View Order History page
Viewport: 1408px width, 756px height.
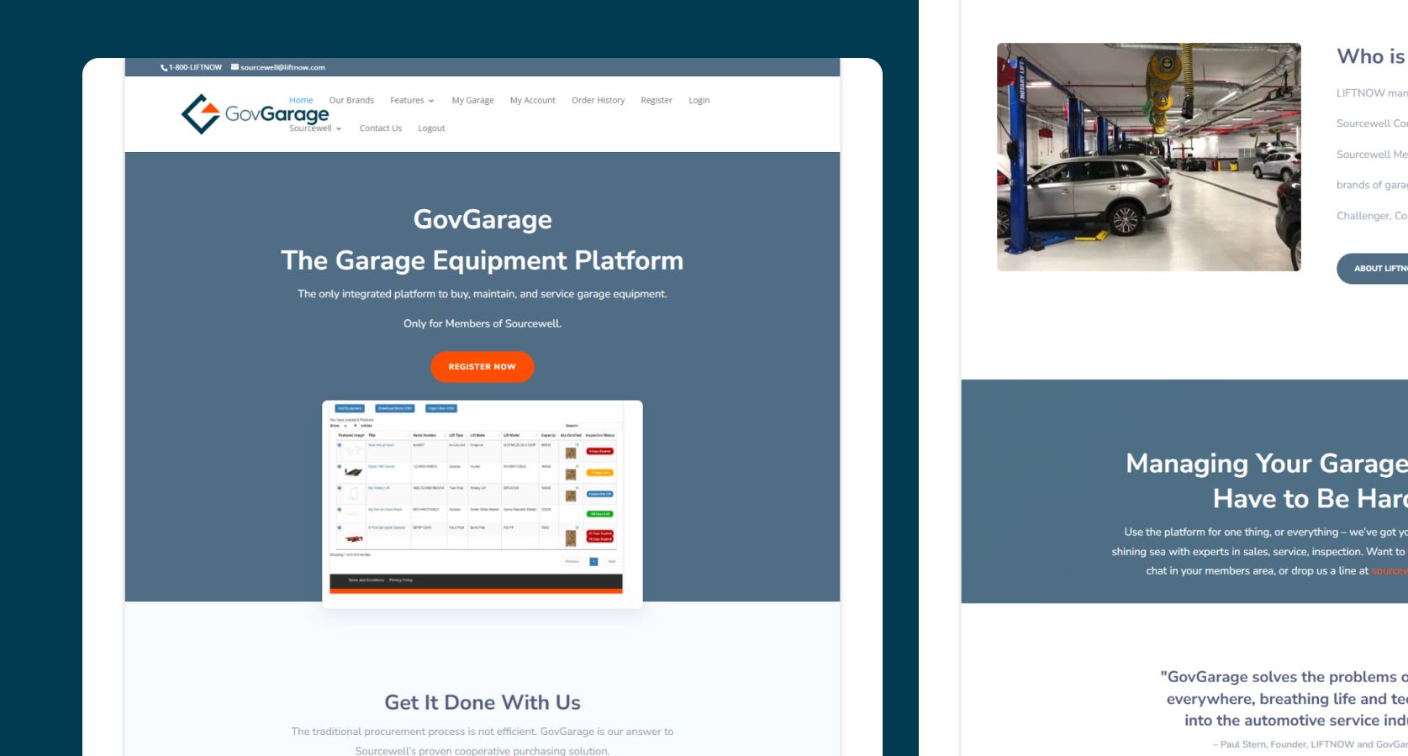coord(599,100)
